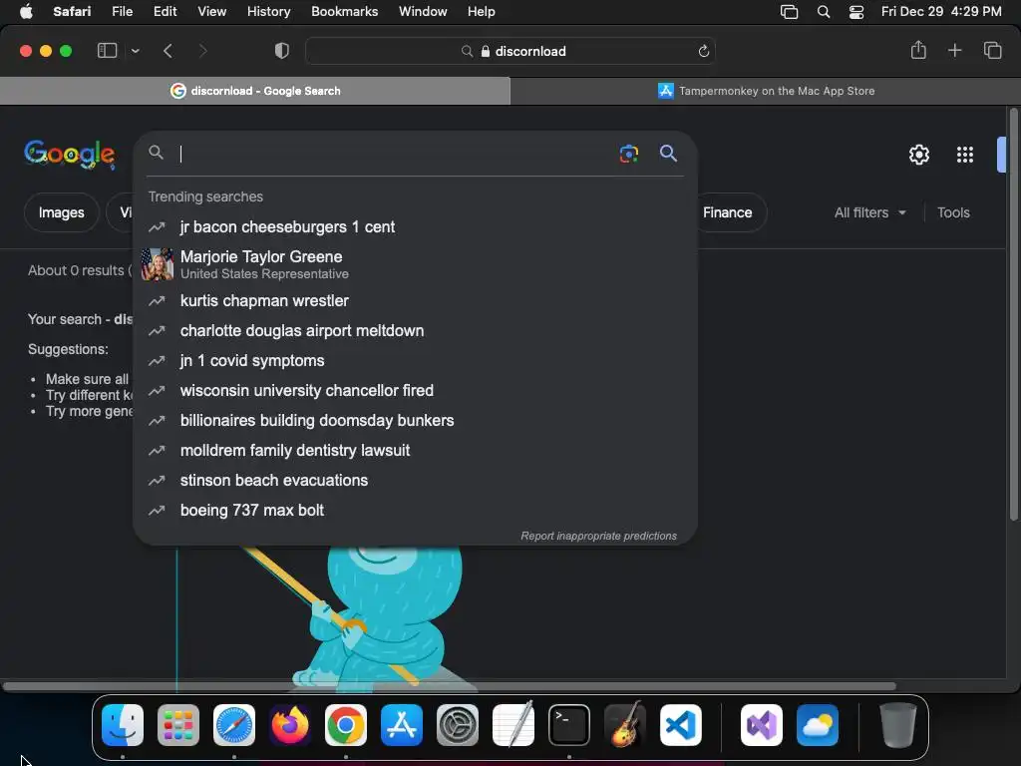Go back with the back arrow
The image size is (1021, 766).
click(x=168, y=51)
